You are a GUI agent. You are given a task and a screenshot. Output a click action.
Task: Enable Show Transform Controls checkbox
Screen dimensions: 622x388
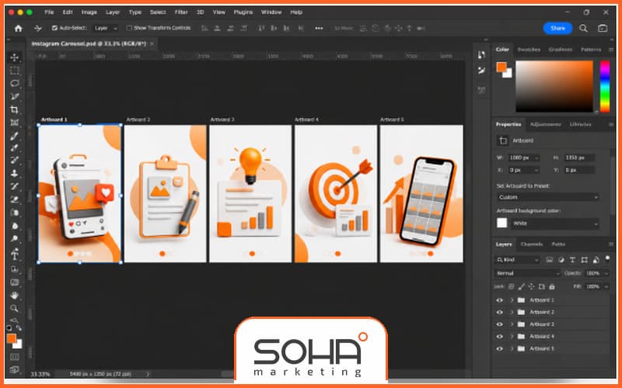coord(129,28)
